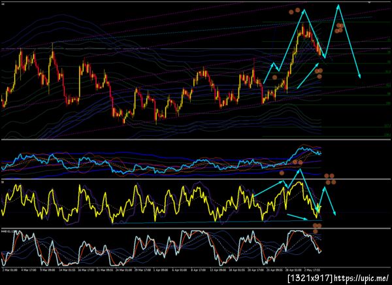Click the chart shift triangle marker at top

point(369,2)
